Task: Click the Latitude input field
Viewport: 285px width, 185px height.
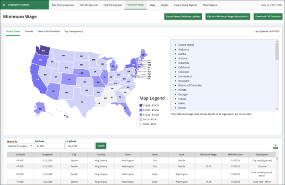Action: pyautogui.click(x=49, y=146)
